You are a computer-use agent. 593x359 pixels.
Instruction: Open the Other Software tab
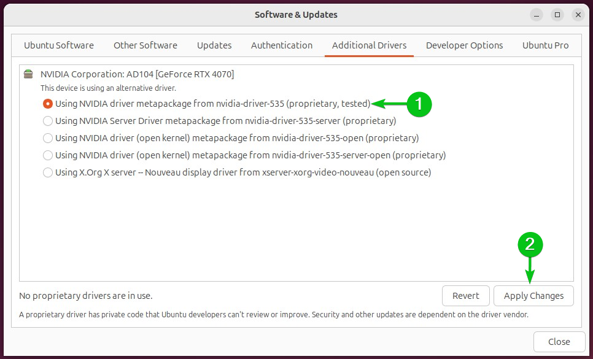coord(145,45)
